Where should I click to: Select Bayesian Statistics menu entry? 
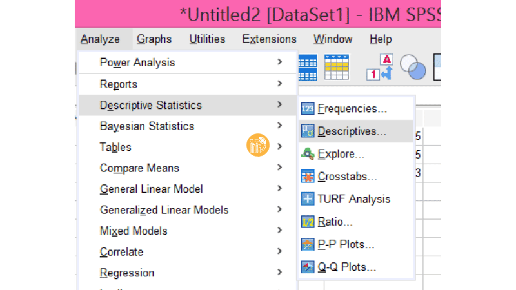[188, 126]
